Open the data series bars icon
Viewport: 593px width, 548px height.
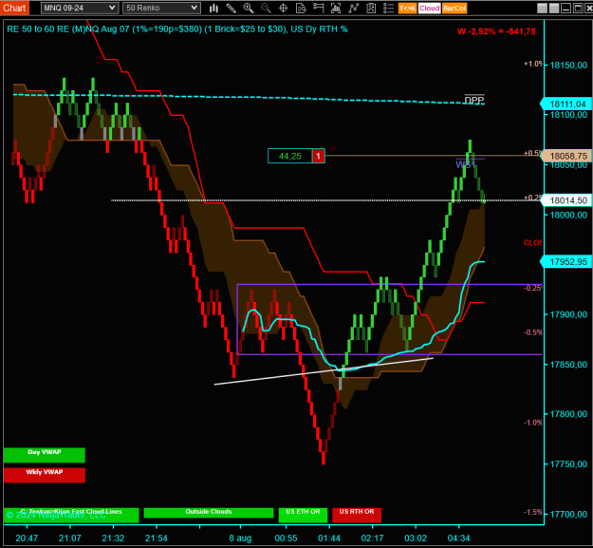tap(336, 8)
